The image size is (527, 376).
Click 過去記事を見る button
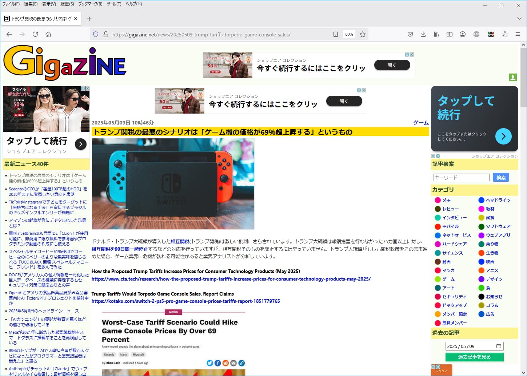pyautogui.click(x=474, y=357)
